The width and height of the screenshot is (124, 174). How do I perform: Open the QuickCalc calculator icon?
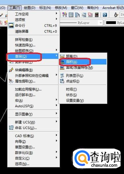point(97,15)
